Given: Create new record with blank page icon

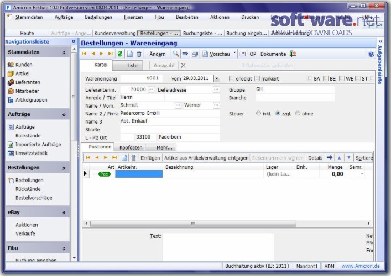Looking at the screenshot, I should [x=130, y=54].
